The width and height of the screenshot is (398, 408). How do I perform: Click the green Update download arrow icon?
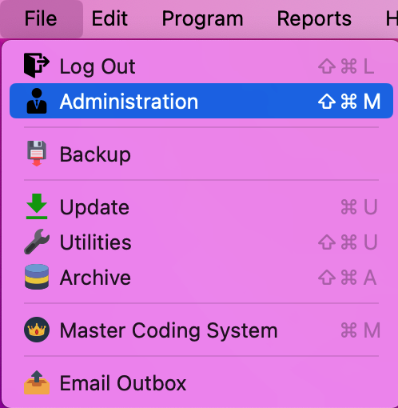[x=37, y=206]
